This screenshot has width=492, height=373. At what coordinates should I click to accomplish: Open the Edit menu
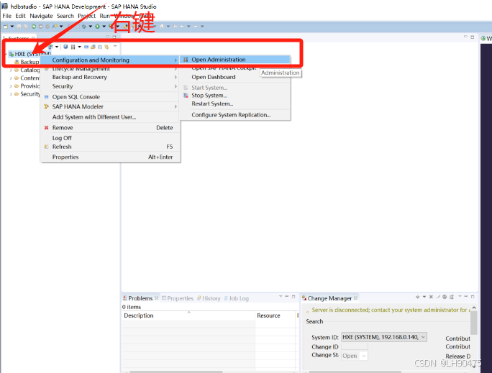pos(20,16)
